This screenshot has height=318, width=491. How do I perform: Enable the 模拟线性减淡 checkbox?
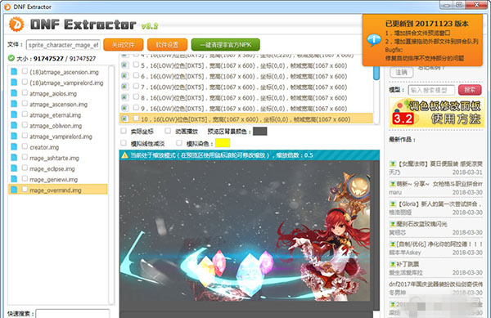124,143
